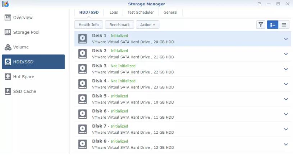
Task: Open the Test Scheduler tab
Action: click(141, 12)
